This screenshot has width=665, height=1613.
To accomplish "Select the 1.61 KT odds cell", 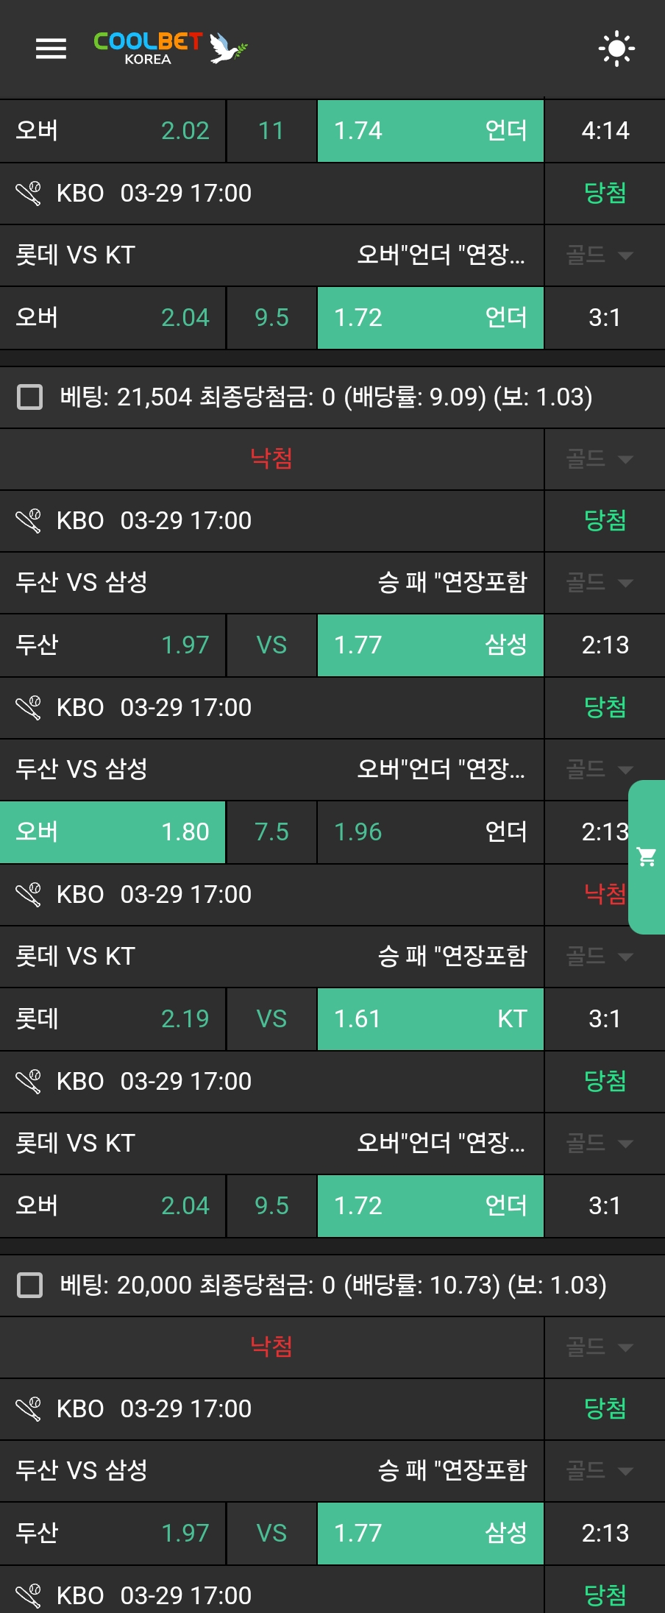I will pos(430,1018).
